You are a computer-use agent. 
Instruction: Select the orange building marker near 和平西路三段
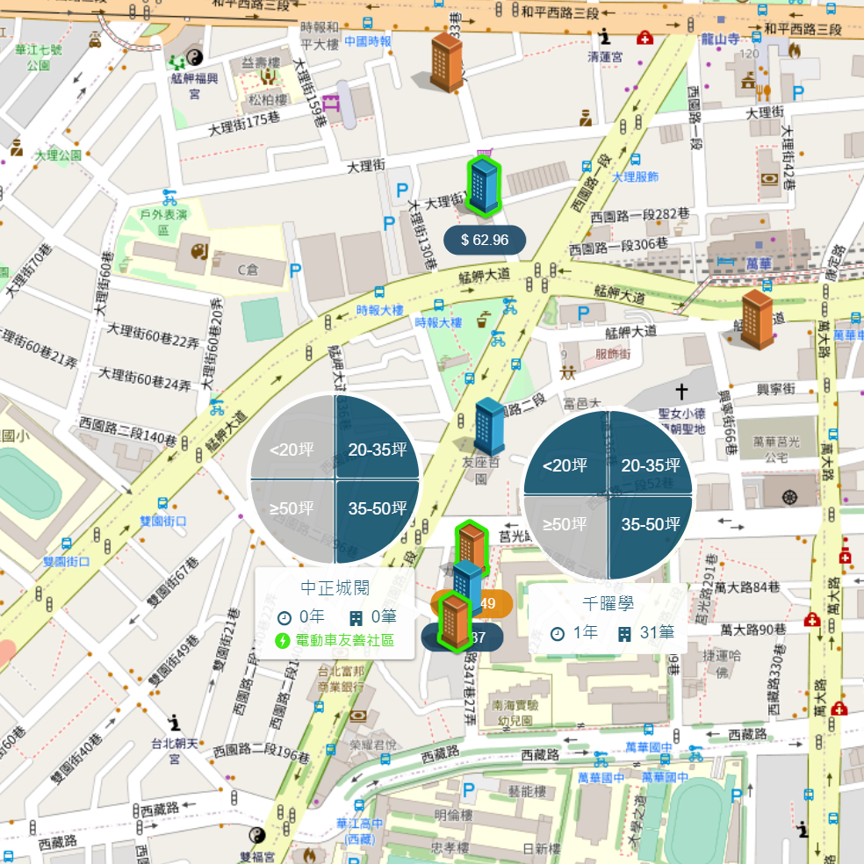446,61
